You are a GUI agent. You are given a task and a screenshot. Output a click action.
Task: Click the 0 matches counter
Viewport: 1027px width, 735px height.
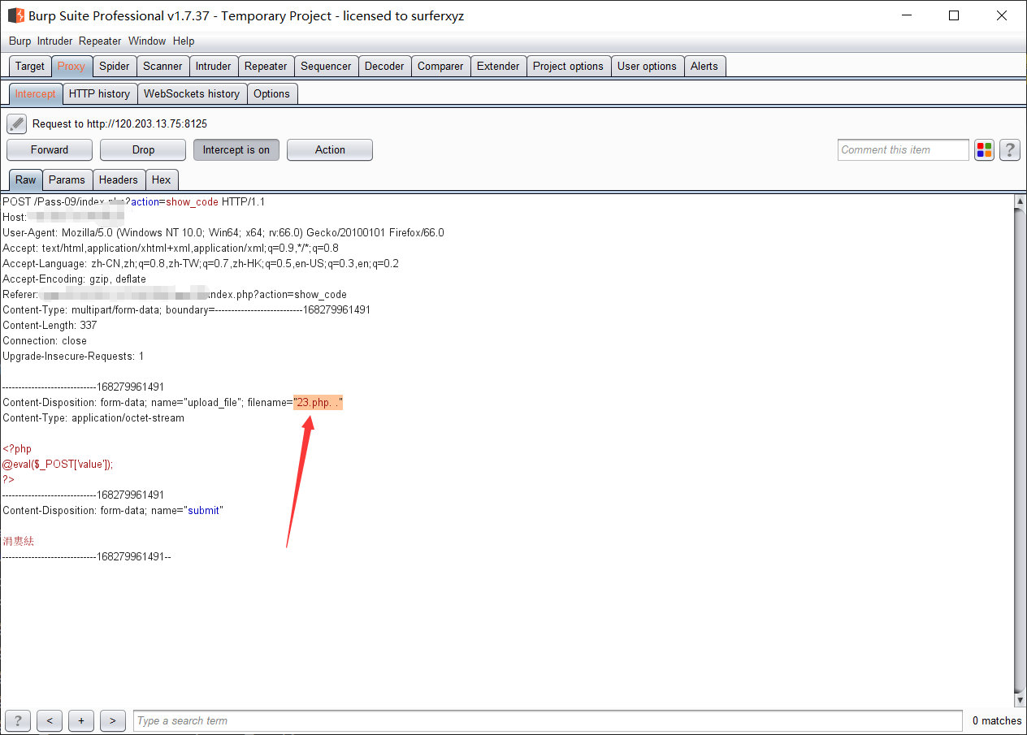coord(997,720)
